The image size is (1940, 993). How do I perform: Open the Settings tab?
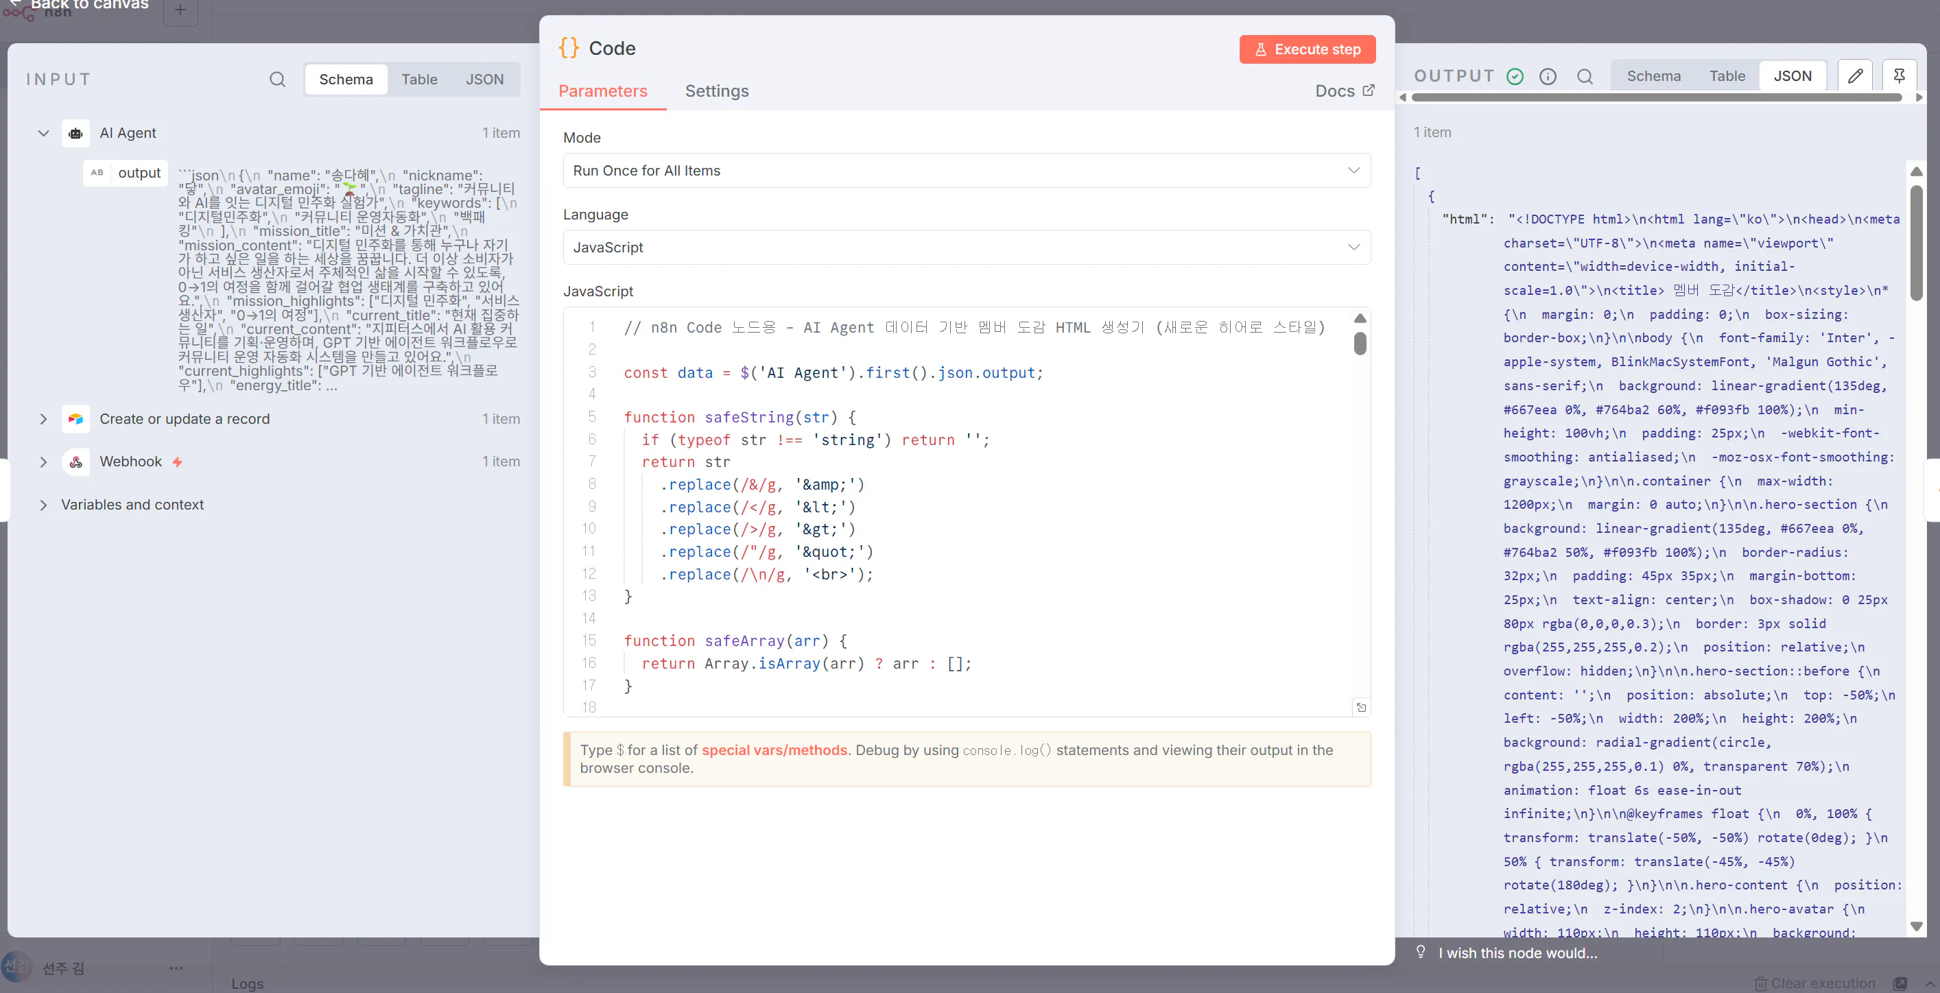click(716, 91)
